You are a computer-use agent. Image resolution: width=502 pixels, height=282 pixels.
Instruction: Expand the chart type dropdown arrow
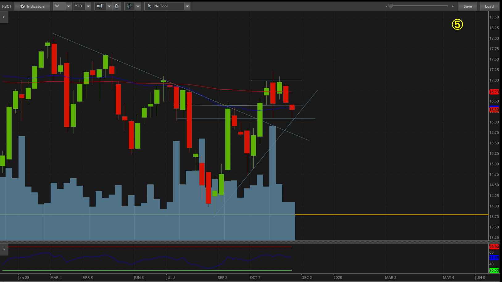[109, 6]
